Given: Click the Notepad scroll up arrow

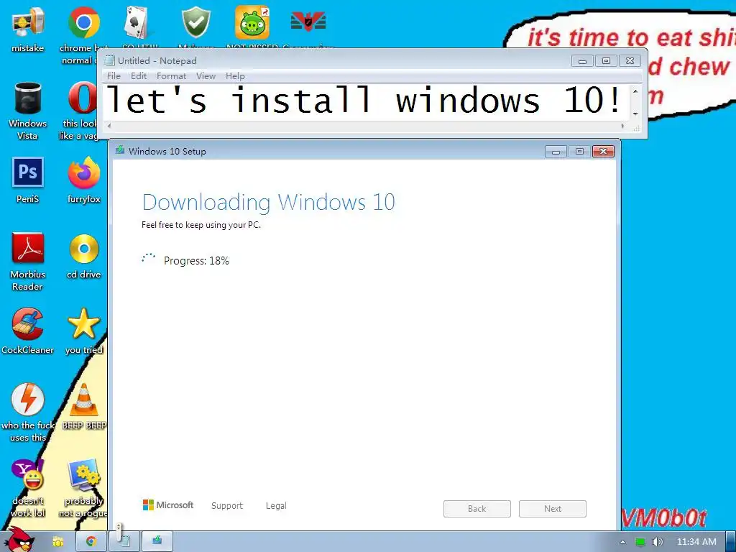Looking at the screenshot, I should pos(635,91).
